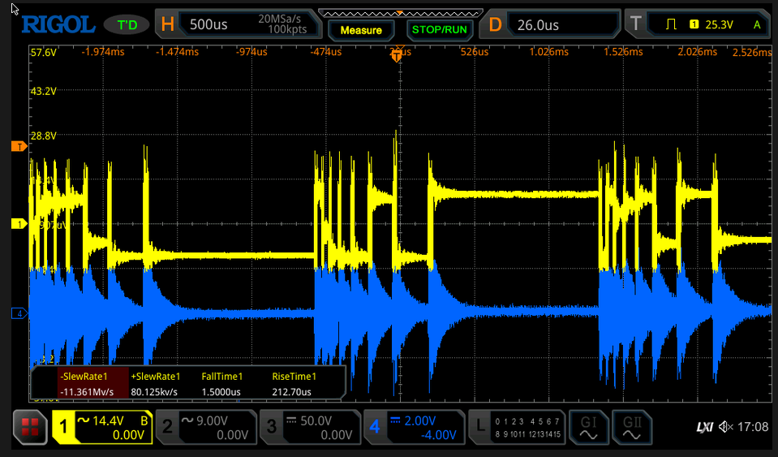Click the 57.6V vertical scale label
Viewport: 778px width, 457px height.
(x=44, y=53)
